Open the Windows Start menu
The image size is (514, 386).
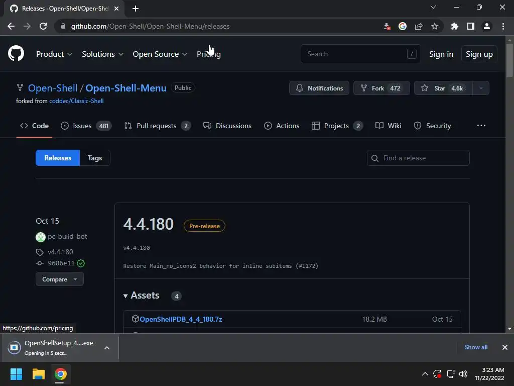click(16, 374)
